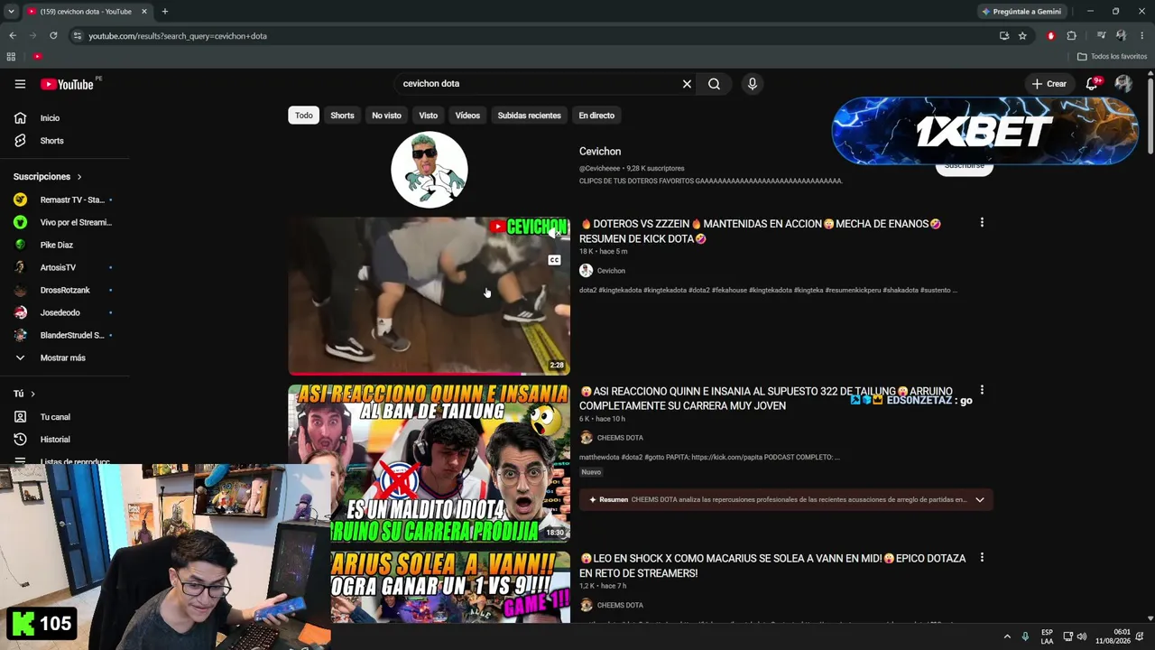Bookmark this page with the star icon
The width and height of the screenshot is (1155, 650).
click(x=1022, y=36)
